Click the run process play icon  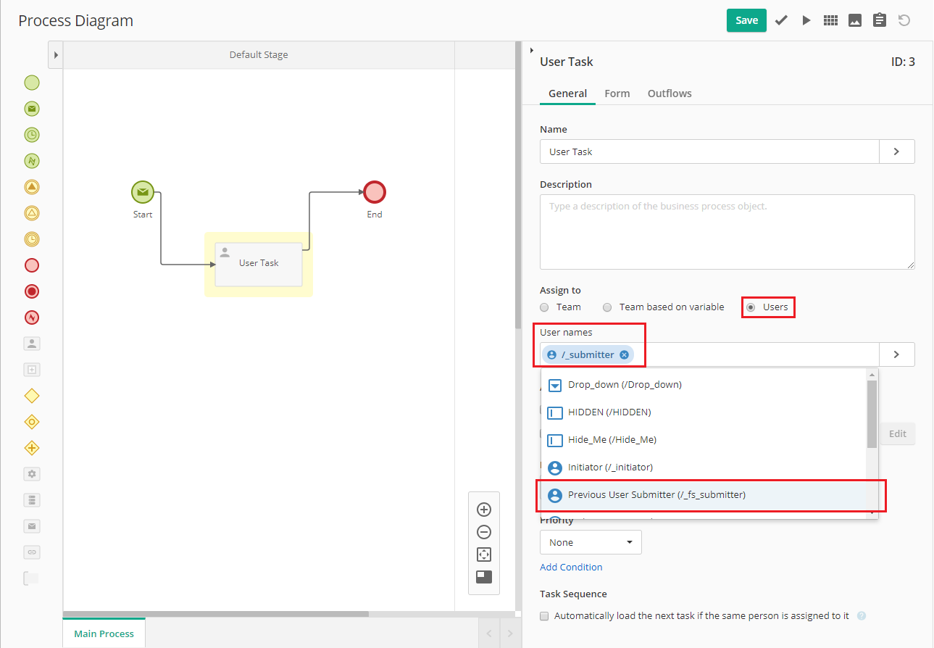(806, 20)
